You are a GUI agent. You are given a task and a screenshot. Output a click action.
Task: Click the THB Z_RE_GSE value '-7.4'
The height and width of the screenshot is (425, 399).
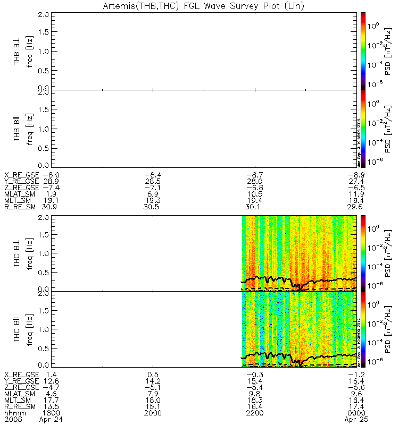[x=51, y=188]
